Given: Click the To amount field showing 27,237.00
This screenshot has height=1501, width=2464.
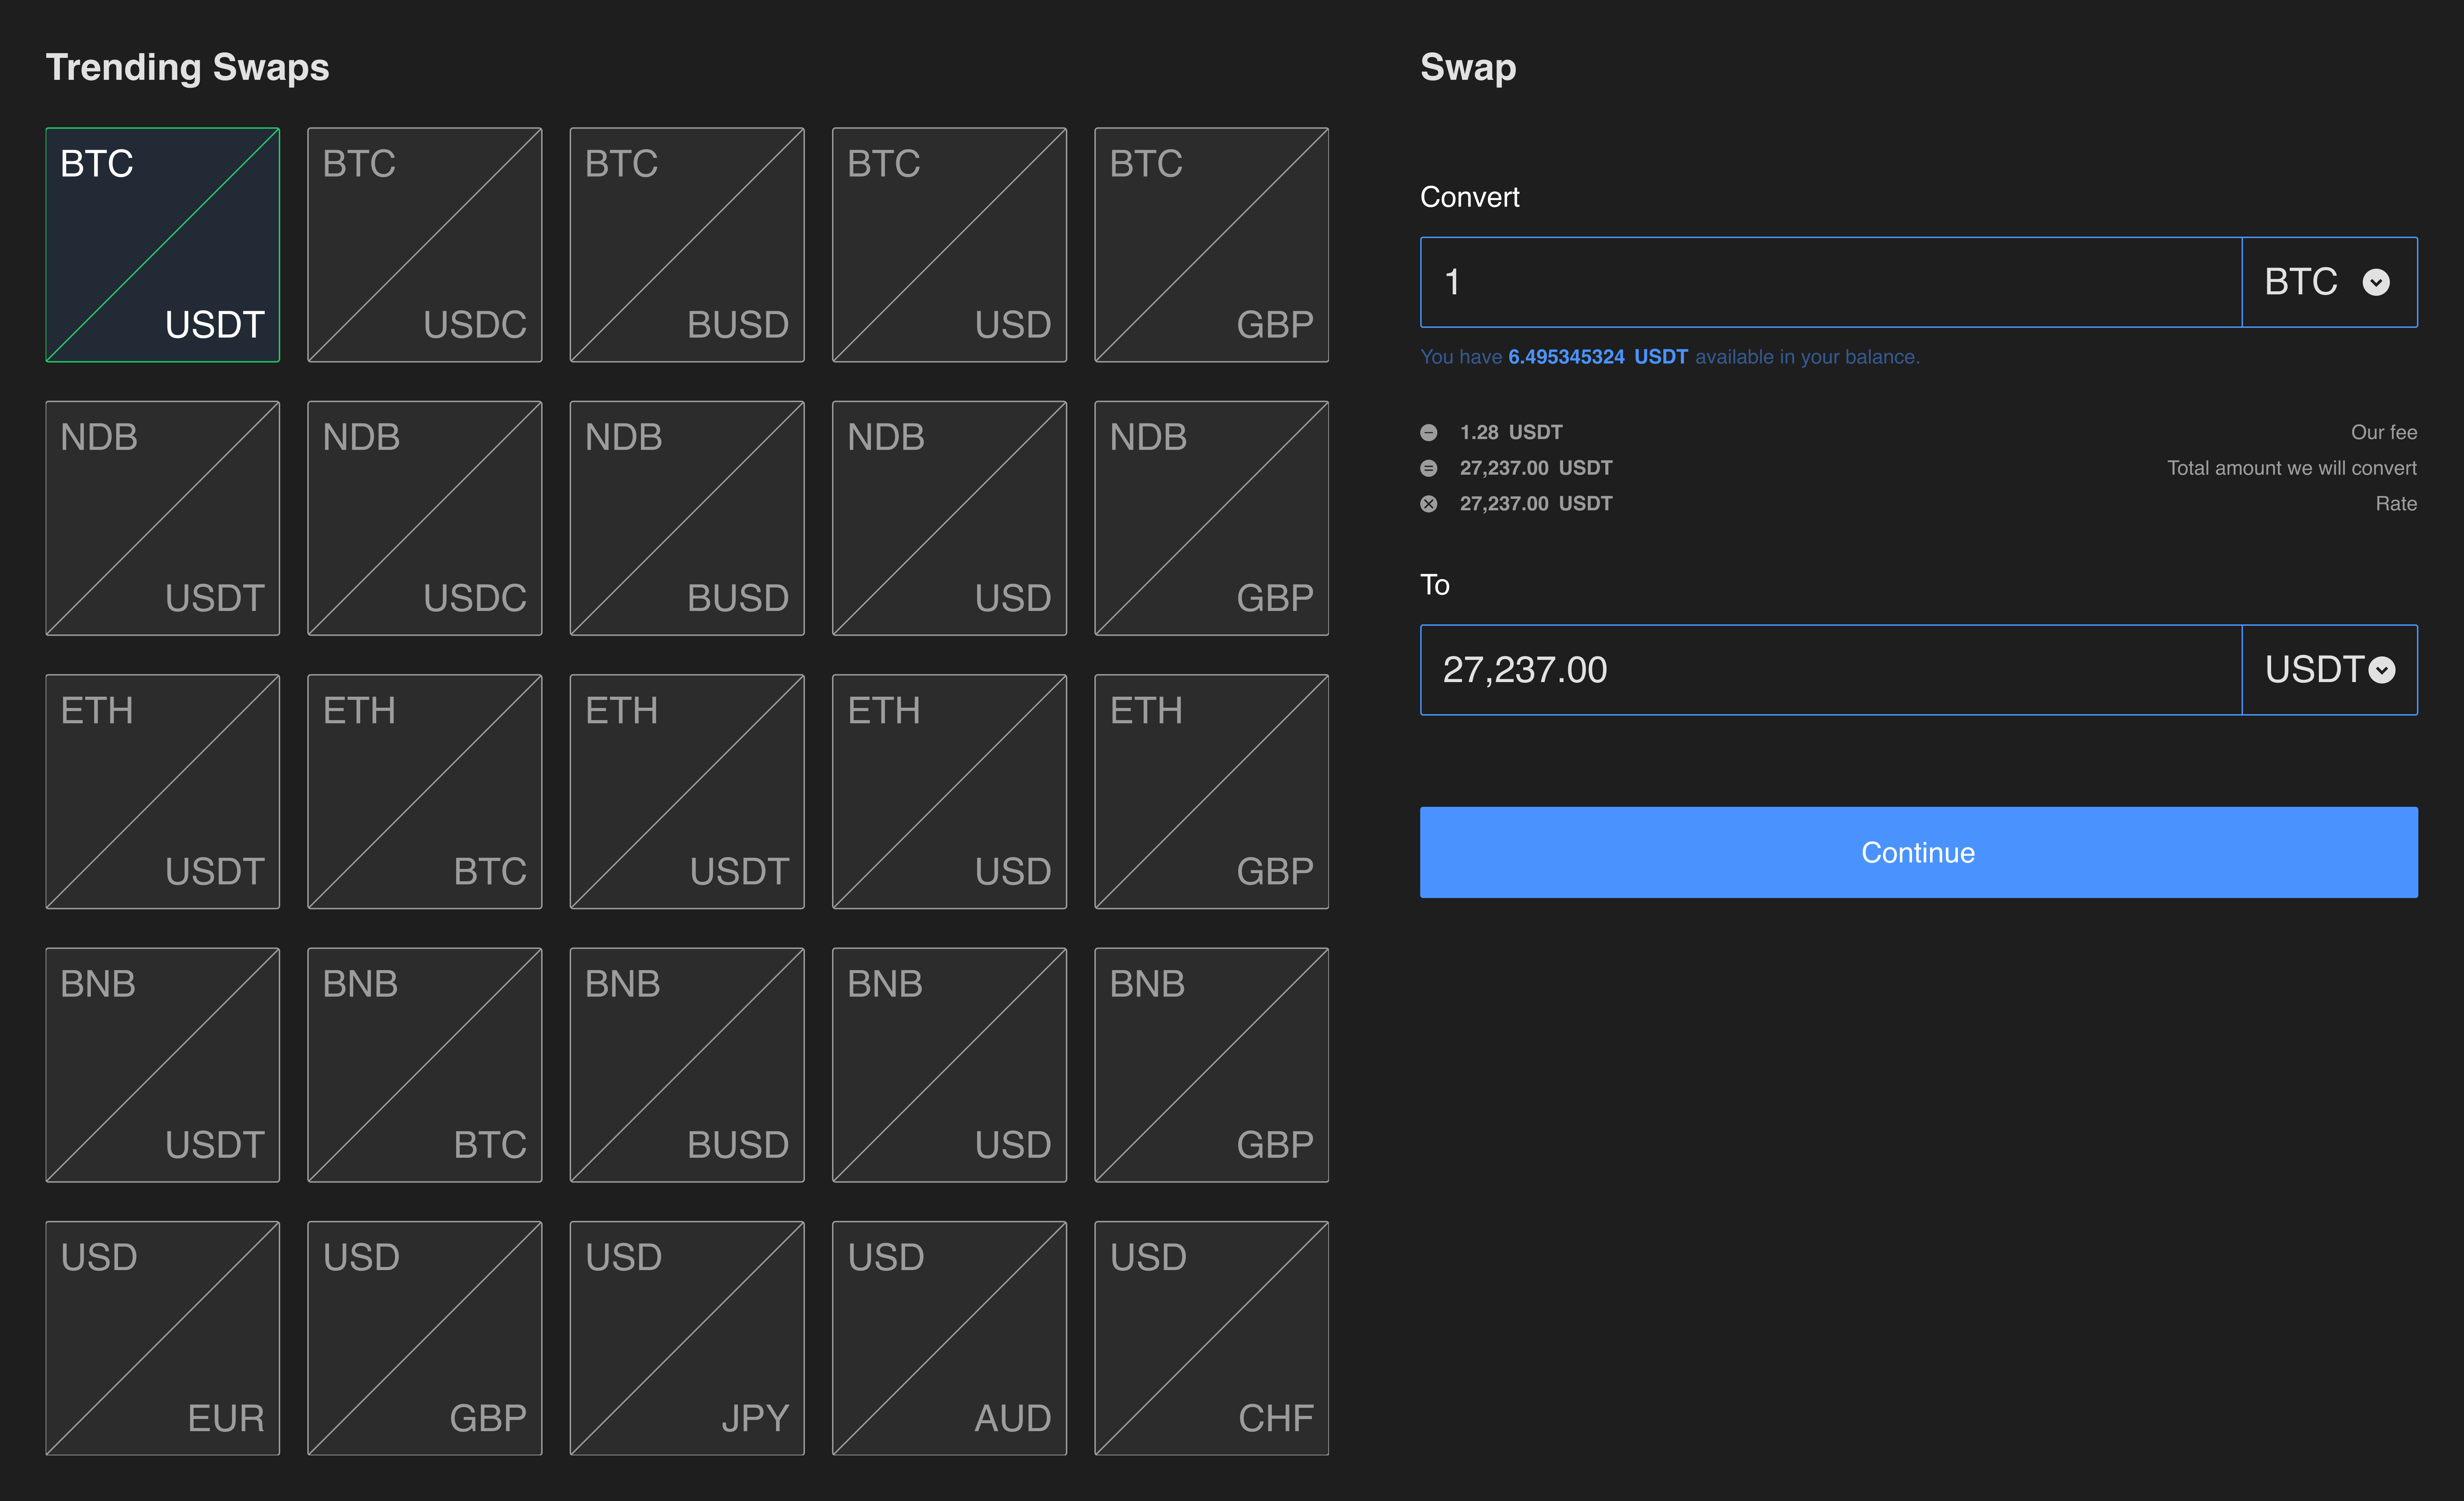Looking at the screenshot, I should tap(1830, 670).
